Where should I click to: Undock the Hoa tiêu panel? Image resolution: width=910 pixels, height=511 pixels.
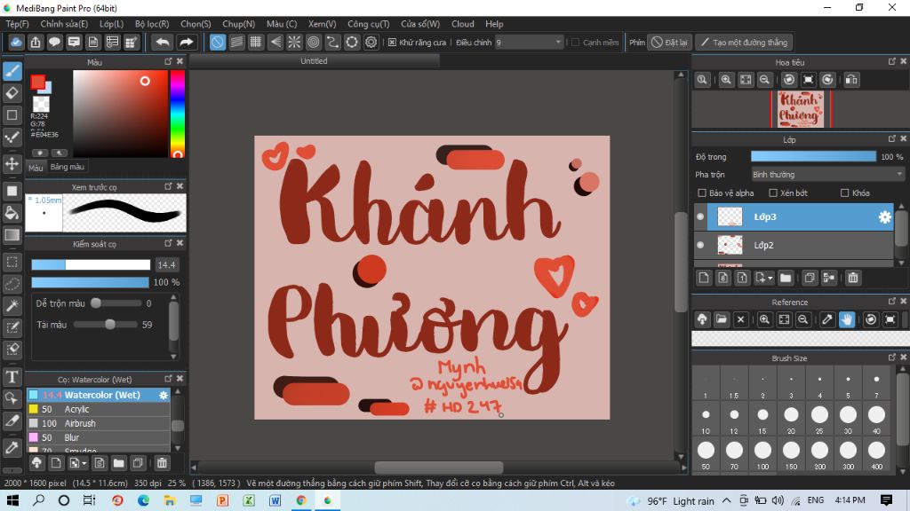[892, 61]
